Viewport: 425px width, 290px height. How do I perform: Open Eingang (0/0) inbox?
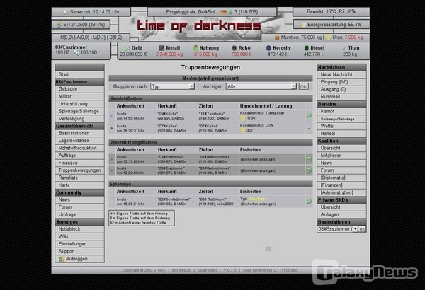coord(341,82)
